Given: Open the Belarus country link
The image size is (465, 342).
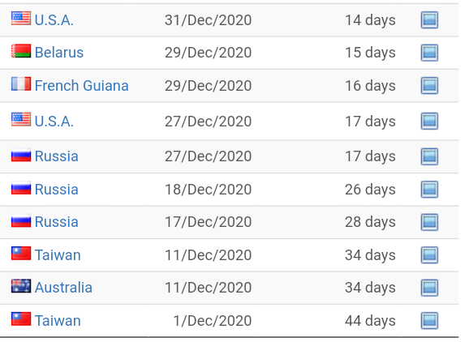Looking at the screenshot, I should click(59, 53).
